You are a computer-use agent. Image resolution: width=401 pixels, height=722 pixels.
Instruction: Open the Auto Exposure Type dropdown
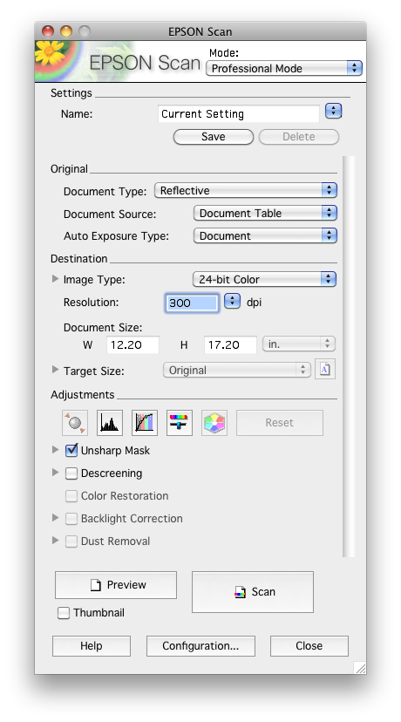coord(265,235)
